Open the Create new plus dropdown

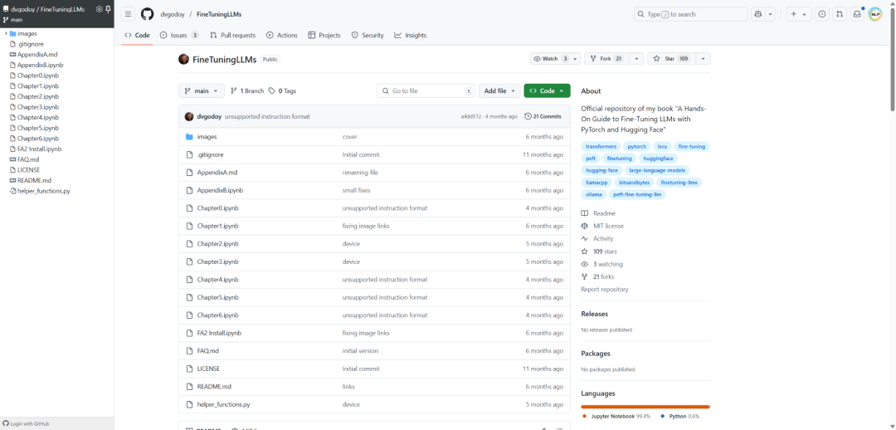[799, 14]
